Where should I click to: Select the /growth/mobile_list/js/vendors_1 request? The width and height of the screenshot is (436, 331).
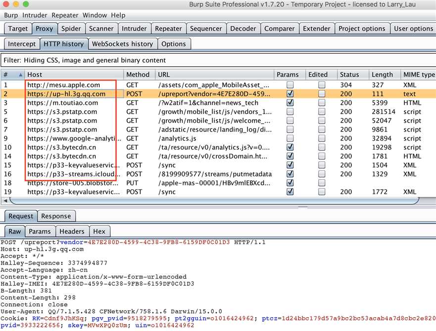coord(218,111)
